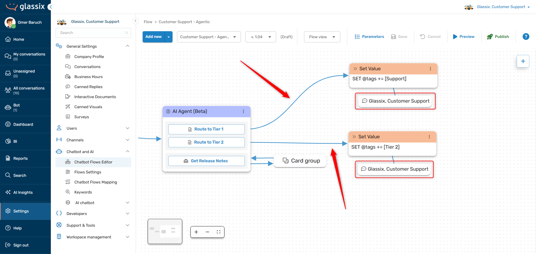Expand the Developers section
This screenshot has width=536, height=254.
coord(128,214)
